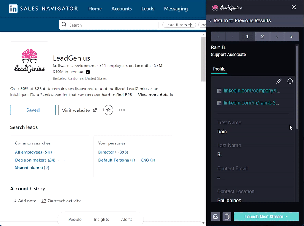Click the LinkedIn icon beside rain-b profile URL
Screen dimensions: 304x226
tap(219, 103)
